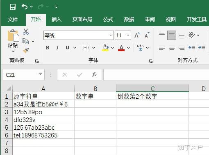Open the 公式 ribbon tab

[x=108, y=20]
